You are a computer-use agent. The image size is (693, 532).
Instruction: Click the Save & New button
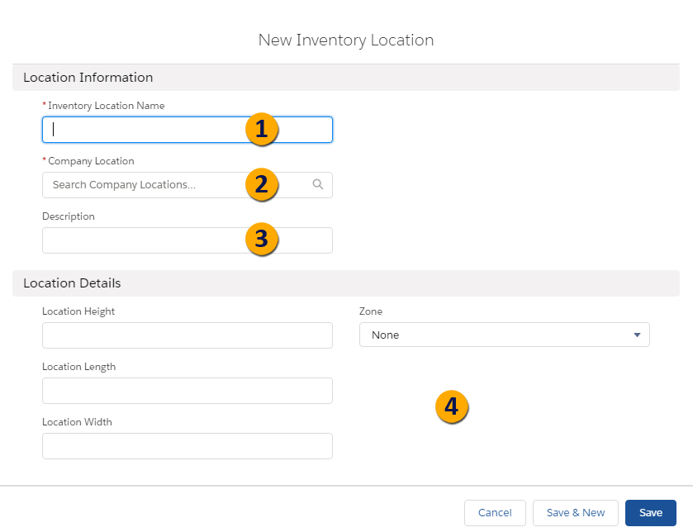575,512
